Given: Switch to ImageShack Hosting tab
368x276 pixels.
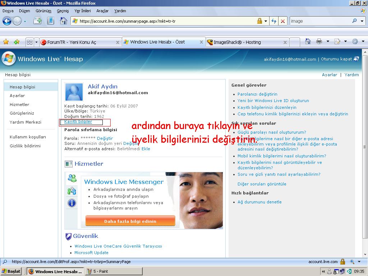Looking at the screenshot, I should coord(237,42).
